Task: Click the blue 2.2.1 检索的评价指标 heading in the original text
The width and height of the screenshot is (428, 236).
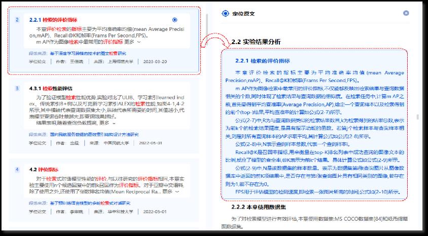Action: click(x=262, y=61)
